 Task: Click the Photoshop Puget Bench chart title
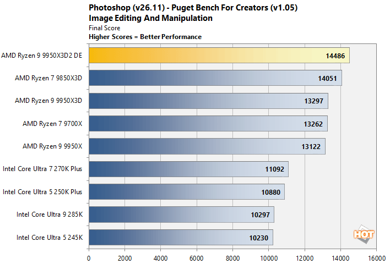(193, 8)
